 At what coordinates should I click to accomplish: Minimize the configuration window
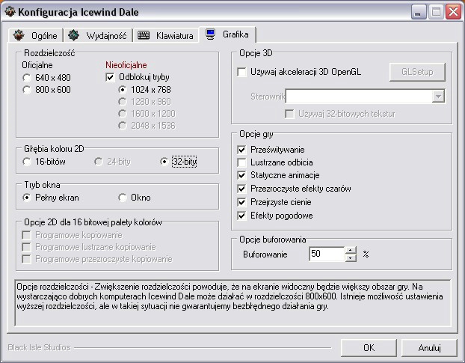pyautogui.click(x=419, y=12)
